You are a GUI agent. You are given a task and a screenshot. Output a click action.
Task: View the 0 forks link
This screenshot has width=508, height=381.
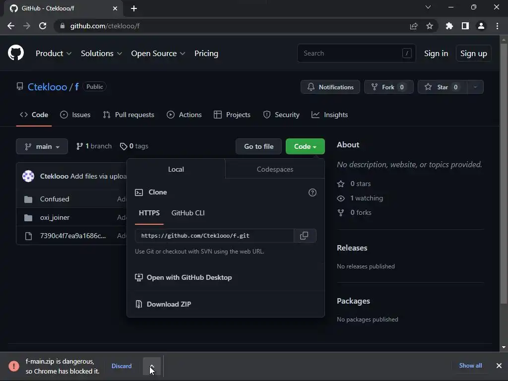[354, 212]
